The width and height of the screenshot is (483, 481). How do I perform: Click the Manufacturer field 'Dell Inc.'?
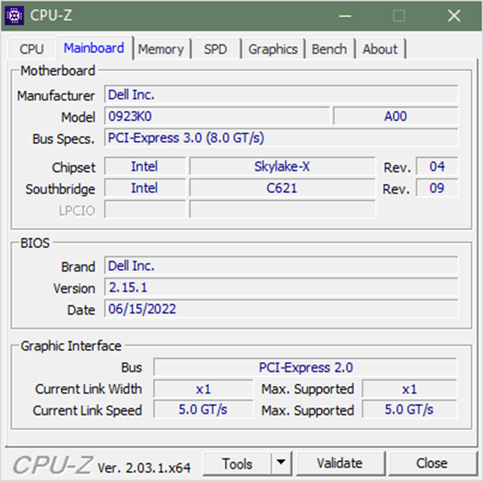click(x=281, y=95)
